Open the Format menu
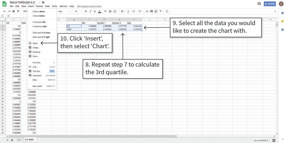This screenshot has width=285, height=143. coord(39,6)
